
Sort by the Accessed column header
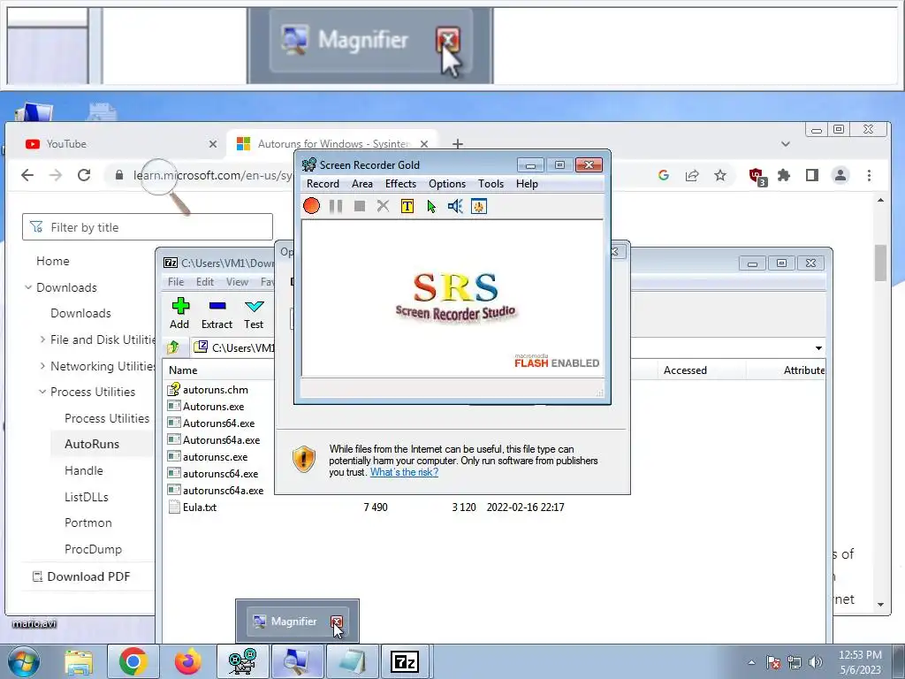685,370
